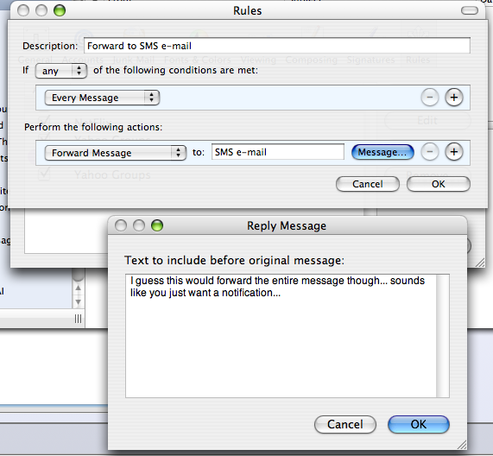Click the "Perform the following actions:" label
Image resolution: width=493 pixels, height=456 pixels.
(93, 127)
